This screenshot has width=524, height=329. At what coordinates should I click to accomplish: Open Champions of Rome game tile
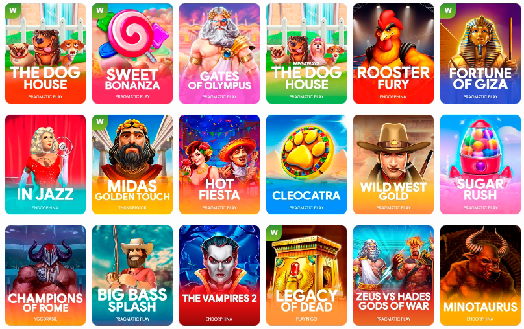click(45, 275)
